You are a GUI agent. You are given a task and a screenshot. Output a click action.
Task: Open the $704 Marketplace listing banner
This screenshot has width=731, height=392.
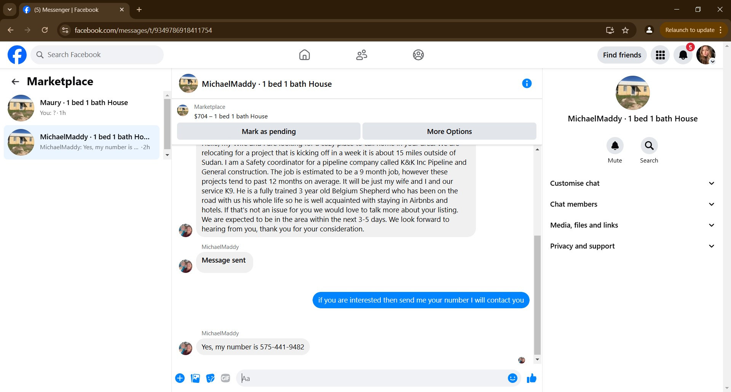click(357, 112)
